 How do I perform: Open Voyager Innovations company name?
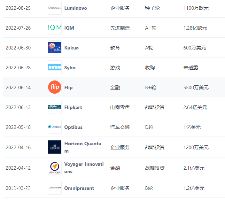84,168
